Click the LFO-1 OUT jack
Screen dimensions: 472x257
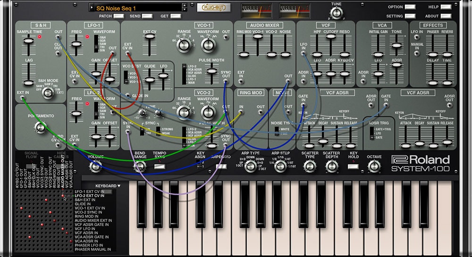pyautogui.click(x=113, y=53)
